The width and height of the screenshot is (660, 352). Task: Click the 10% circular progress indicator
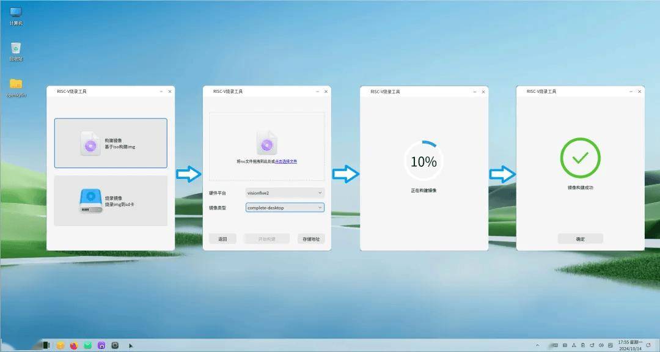424,161
